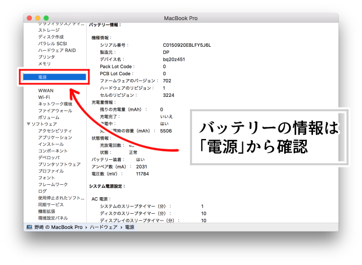Select ディスク作成 in the sidebar
362x265 pixels.
51,37
